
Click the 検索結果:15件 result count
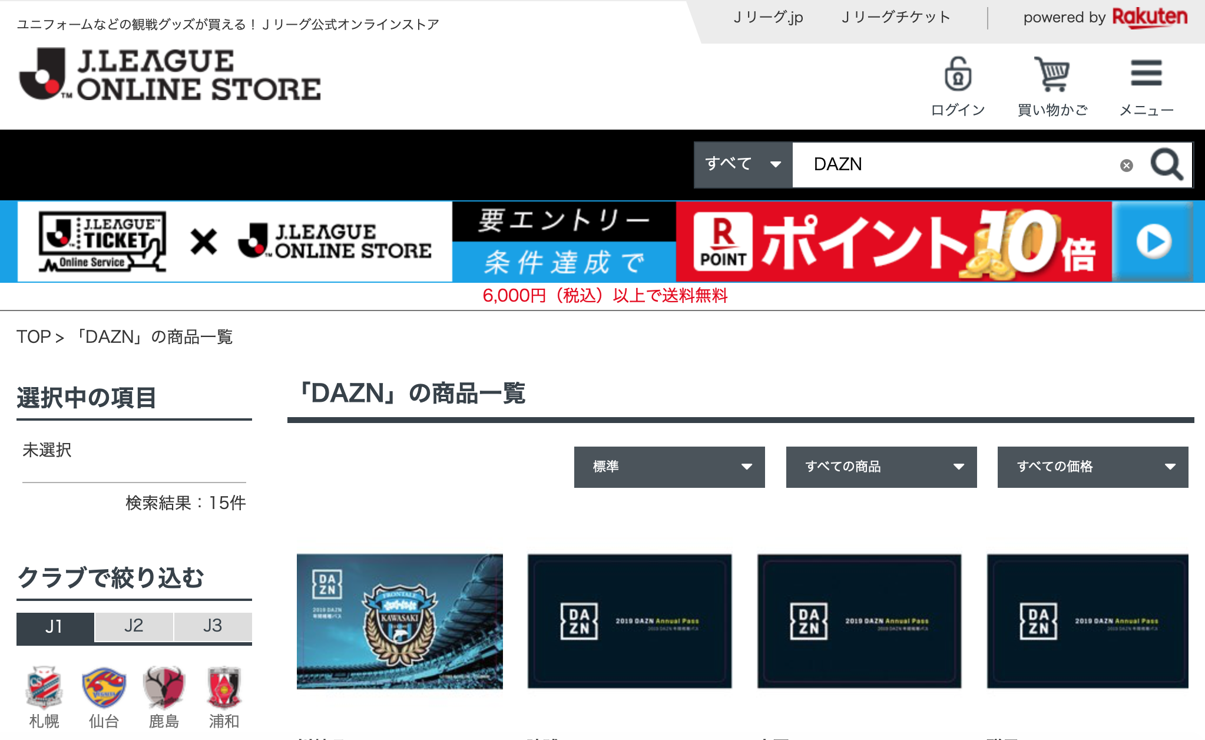(x=186, y=503)
